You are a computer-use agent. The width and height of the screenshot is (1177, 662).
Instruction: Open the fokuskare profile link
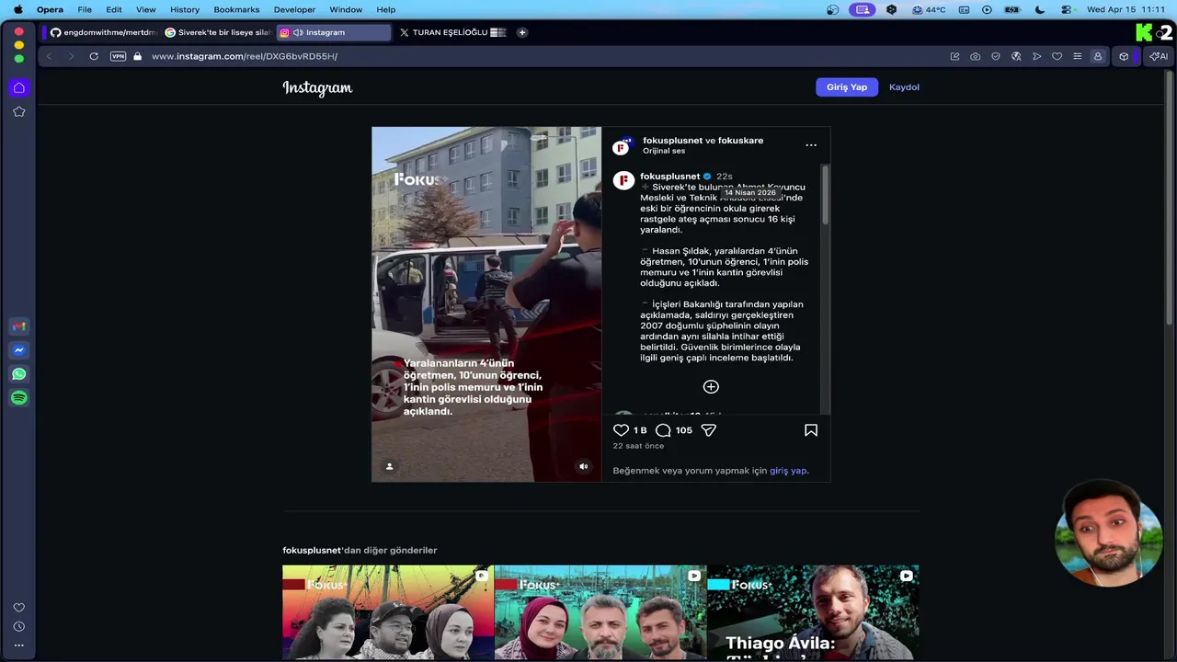740,141
